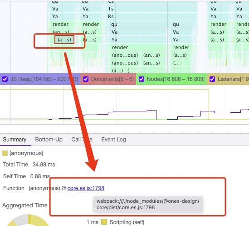Screen dimensions: 249x226
Task: Toggle the Documents counter checkbox
Action: (x=86, y=79)
